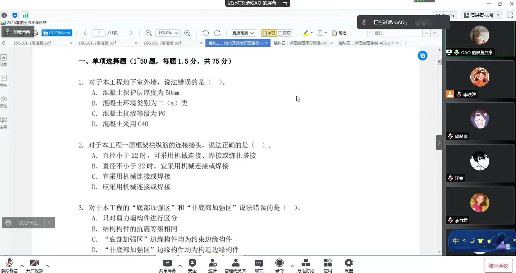Click the PDF转Word convert button
Screen dimensions: 516x273
57,33
